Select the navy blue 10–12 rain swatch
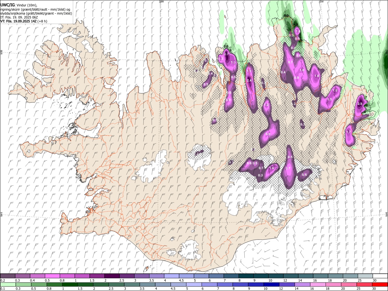 [271, 285]
